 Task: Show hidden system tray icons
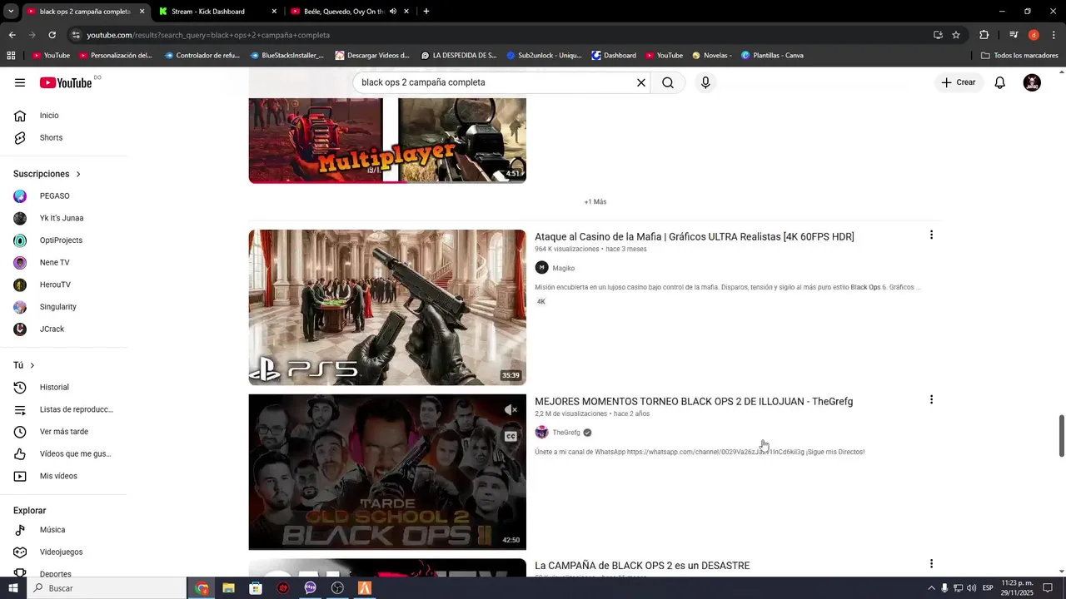click(931, 588)
